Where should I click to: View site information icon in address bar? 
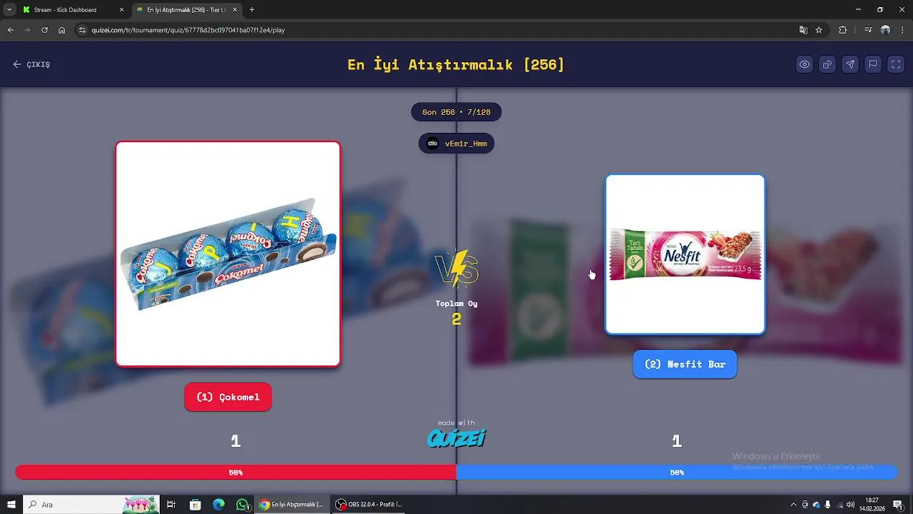(82, 30)
